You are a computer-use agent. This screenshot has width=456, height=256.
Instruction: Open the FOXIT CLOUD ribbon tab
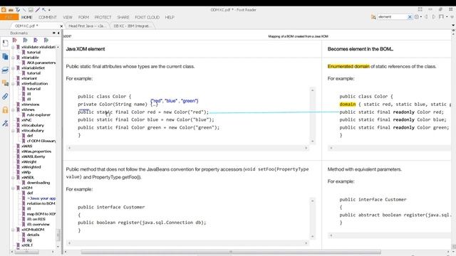[x=147, y=17]
